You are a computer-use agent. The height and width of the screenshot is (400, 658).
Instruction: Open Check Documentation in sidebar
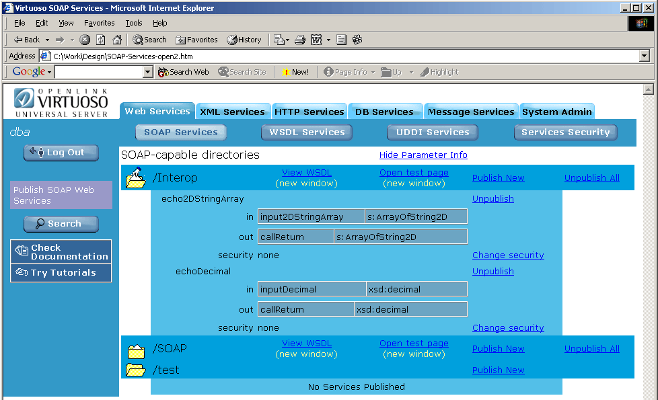[61, 251]
